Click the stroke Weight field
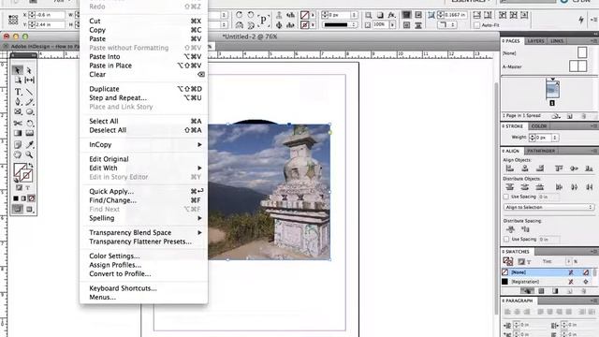Screen dimensions: 599x337 click(x=544, y=138)
